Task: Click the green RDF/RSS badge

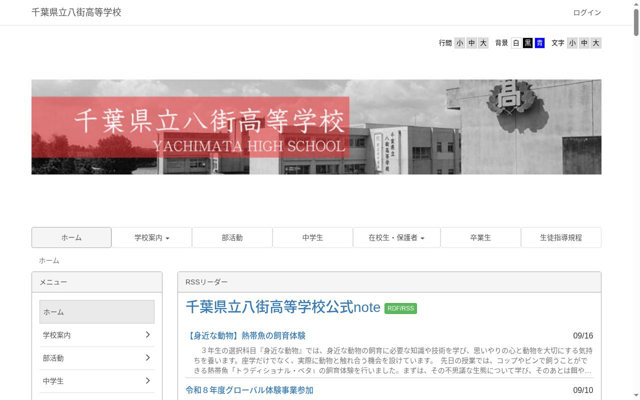Action: (400, 308)
